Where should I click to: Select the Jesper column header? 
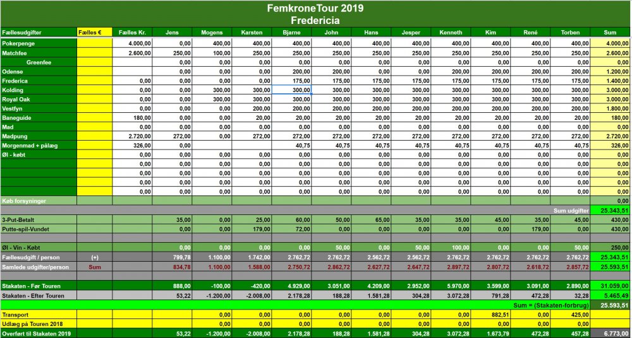coord(411,32)
